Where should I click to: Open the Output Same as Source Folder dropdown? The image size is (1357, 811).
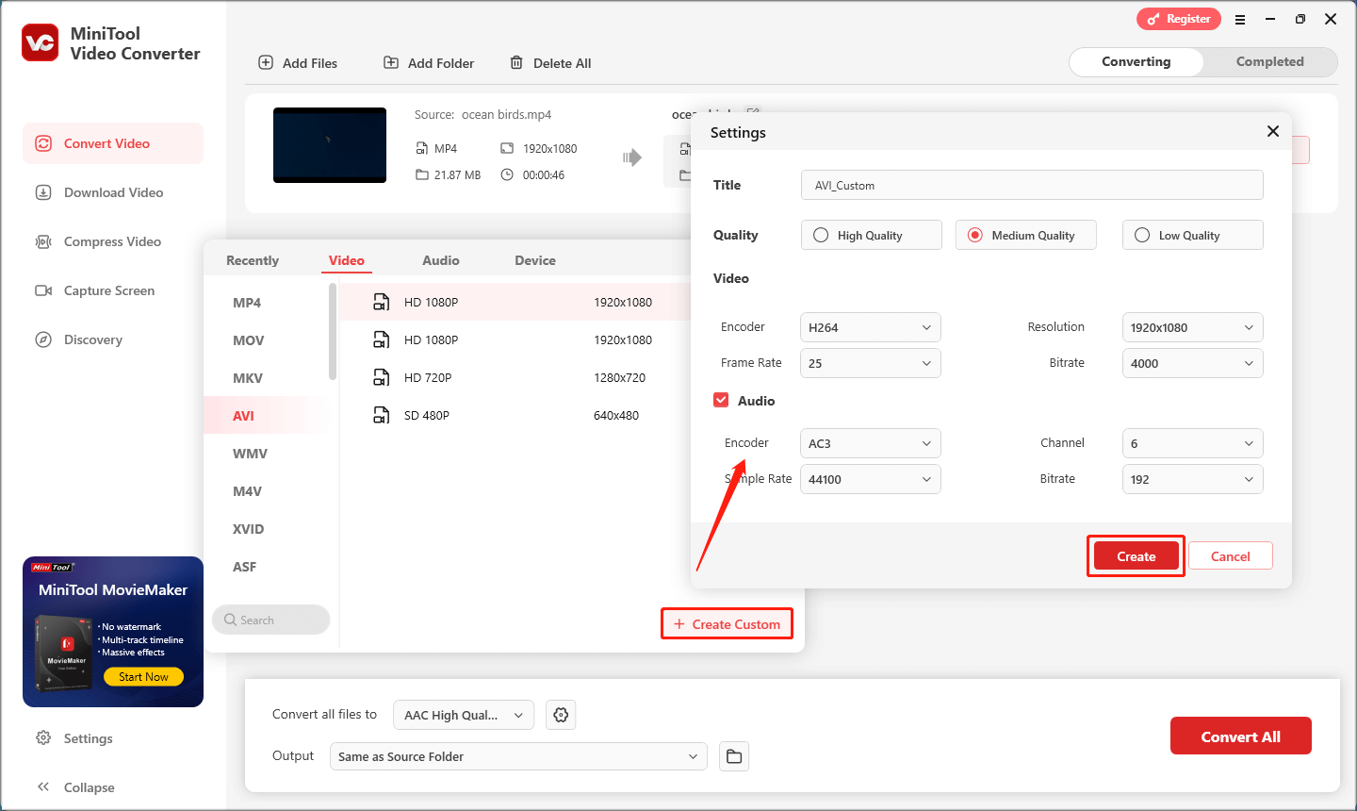point(518,756)
